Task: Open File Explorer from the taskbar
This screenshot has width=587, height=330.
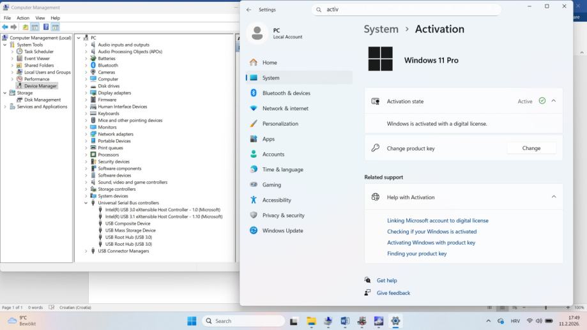Action: point(311,321)
